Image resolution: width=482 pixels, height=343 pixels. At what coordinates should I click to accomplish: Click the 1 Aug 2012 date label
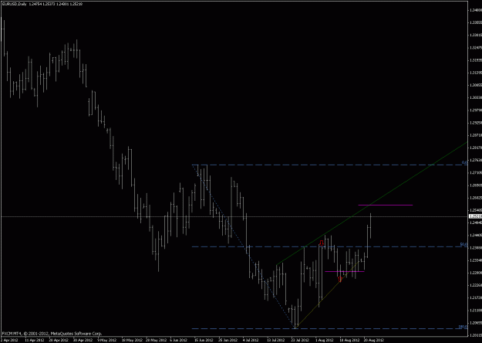pyautogui.click(x=325, y=340)
